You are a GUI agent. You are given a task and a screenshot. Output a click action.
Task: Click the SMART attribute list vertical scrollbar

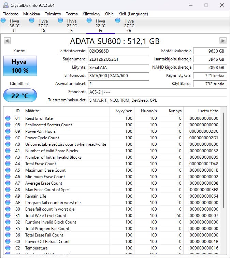pos(224,160)
